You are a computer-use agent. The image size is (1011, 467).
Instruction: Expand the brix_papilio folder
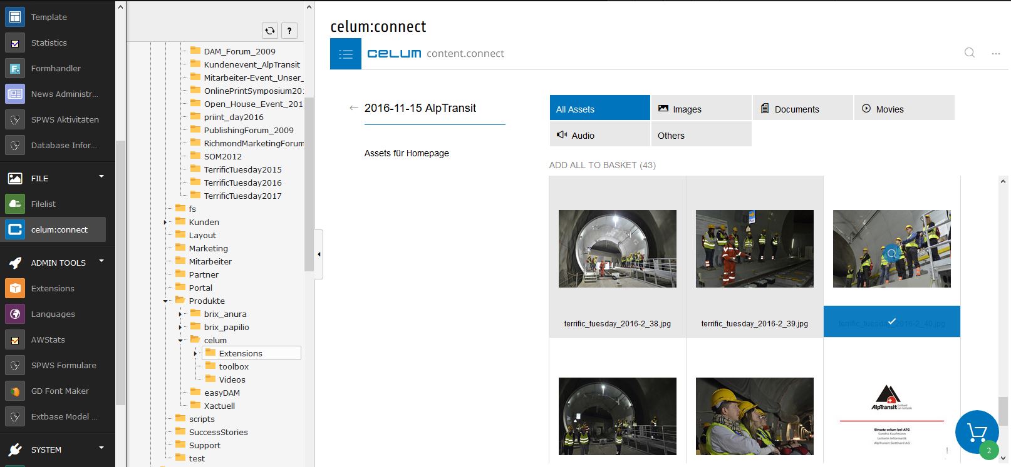tap(180, 327)
